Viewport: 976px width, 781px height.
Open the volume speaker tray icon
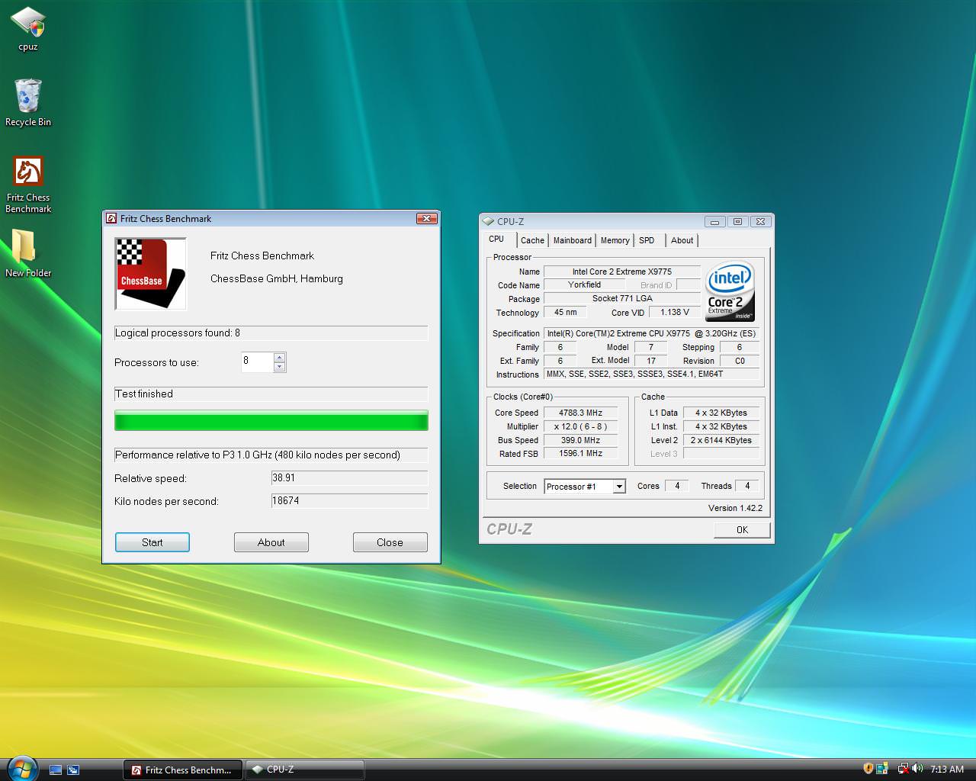(917, 769)
